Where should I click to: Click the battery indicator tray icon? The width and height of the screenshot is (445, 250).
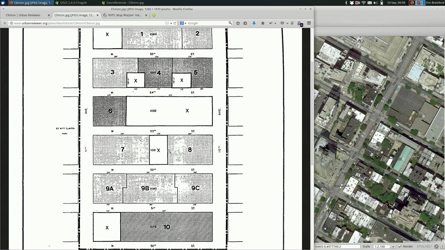tap(382, 3)
